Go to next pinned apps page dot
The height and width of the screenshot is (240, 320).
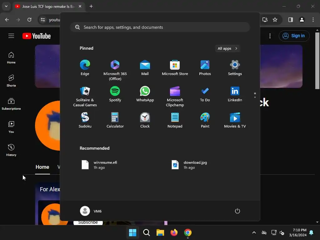coord(255,97)
